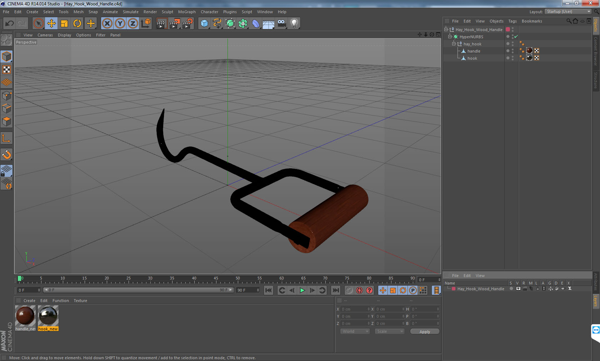
Task: Go to end of animation
Action: (x=335, y=290)
